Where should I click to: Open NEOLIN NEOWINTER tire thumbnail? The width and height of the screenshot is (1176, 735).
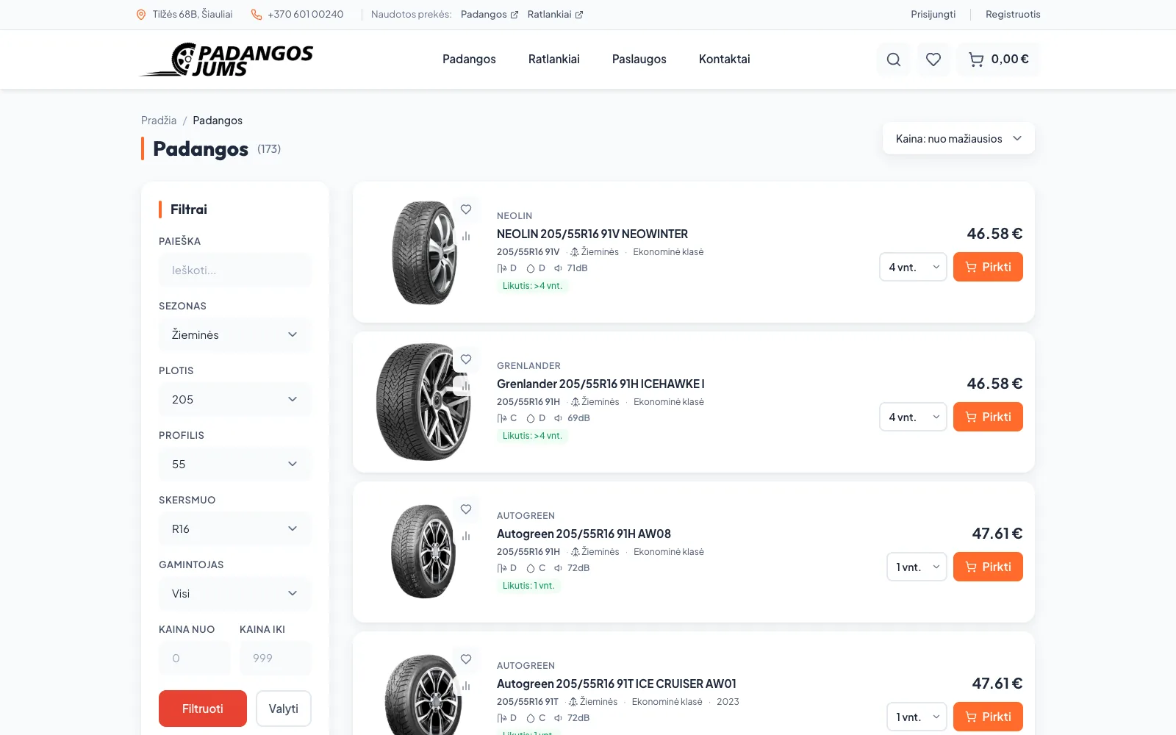(x=424, y=252)
